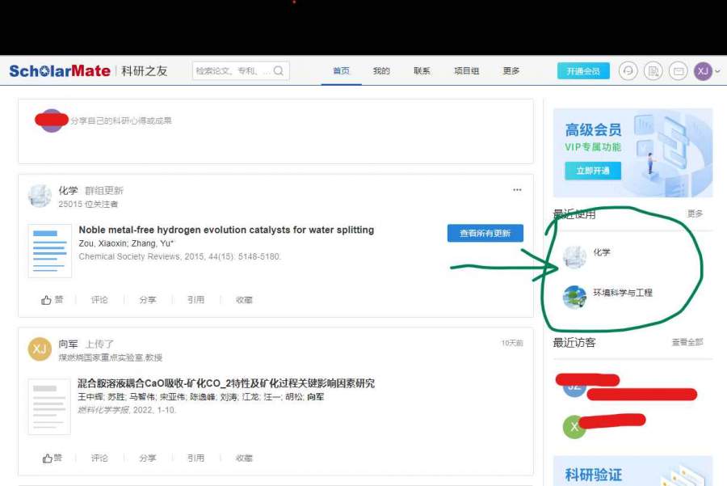Click 评论 under Noble metal-free paper

[x=99, y=300]
